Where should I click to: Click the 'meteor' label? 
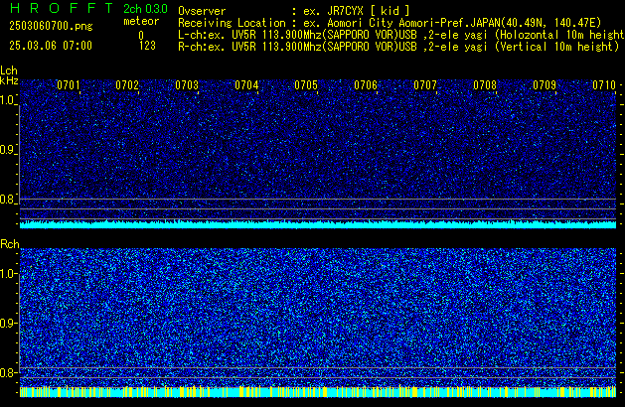click(141, 21)
